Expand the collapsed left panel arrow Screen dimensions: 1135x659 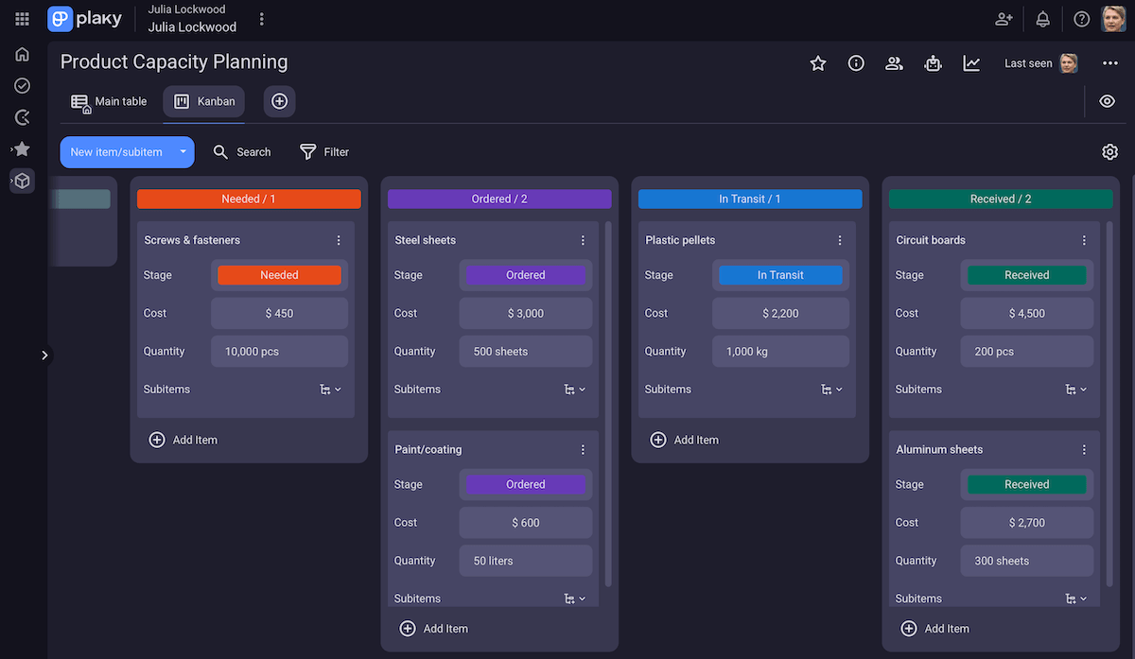pos(44,355)
